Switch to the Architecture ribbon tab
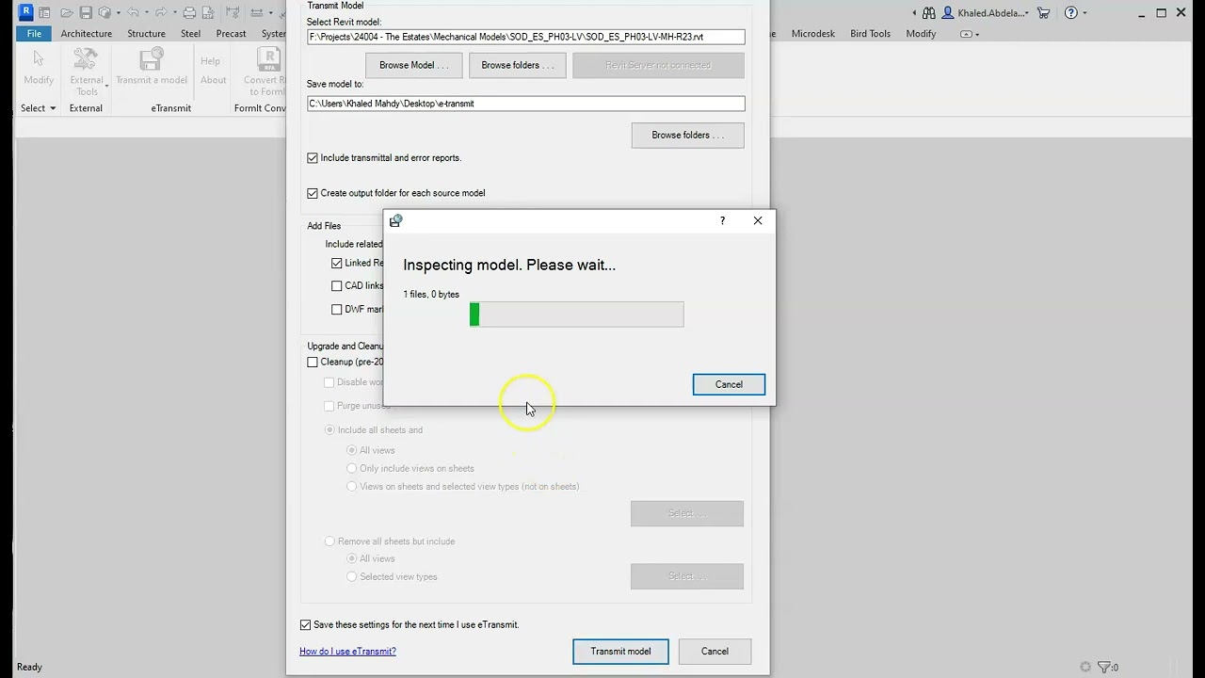This screenshot has height=678, width=1205. (x=87, y=34)
